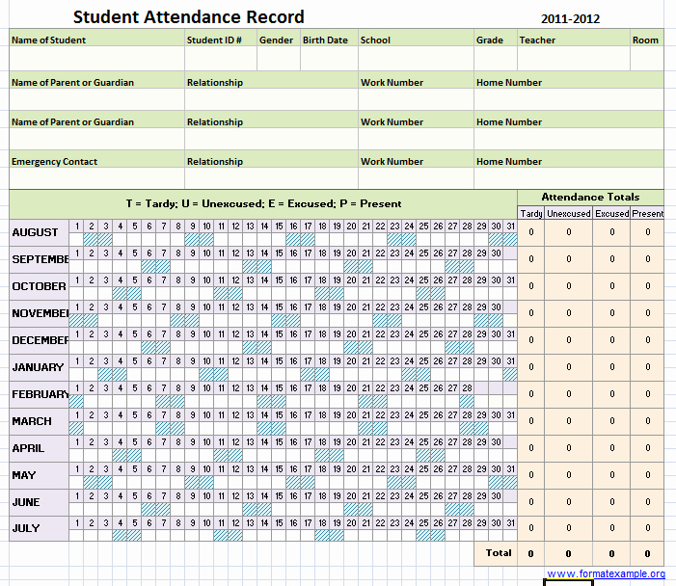
Task: Select hatched weekend cell under August day 2
Action: pos(91,240)
